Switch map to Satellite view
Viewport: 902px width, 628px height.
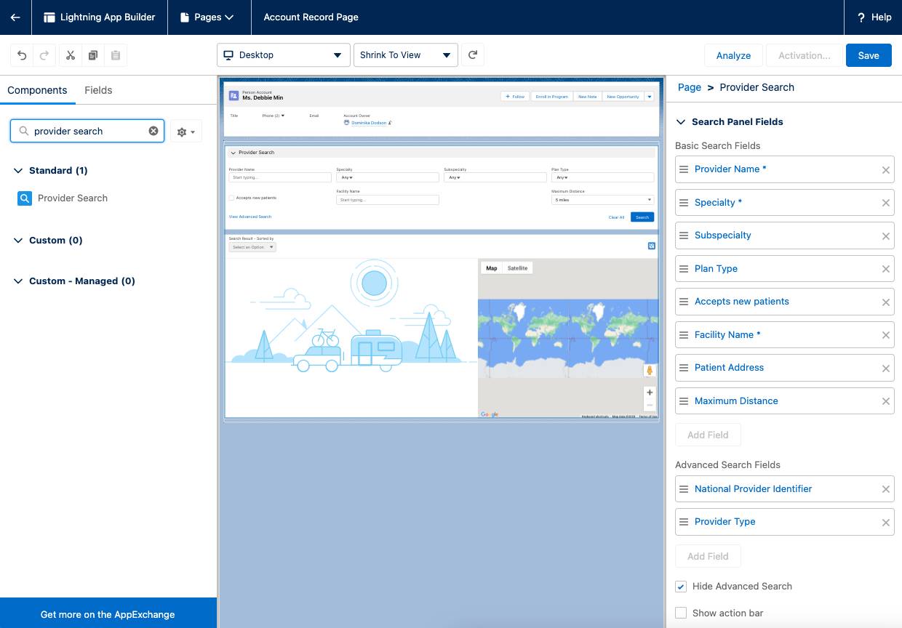[517, 268]
